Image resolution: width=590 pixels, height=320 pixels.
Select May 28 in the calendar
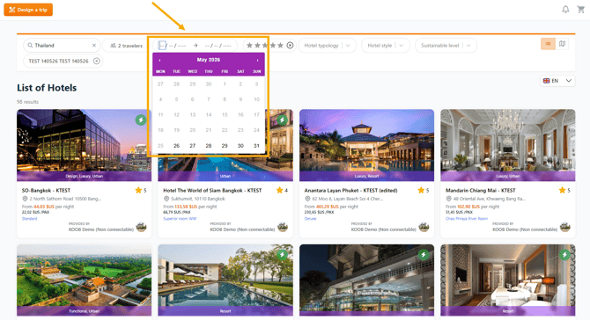209,146
